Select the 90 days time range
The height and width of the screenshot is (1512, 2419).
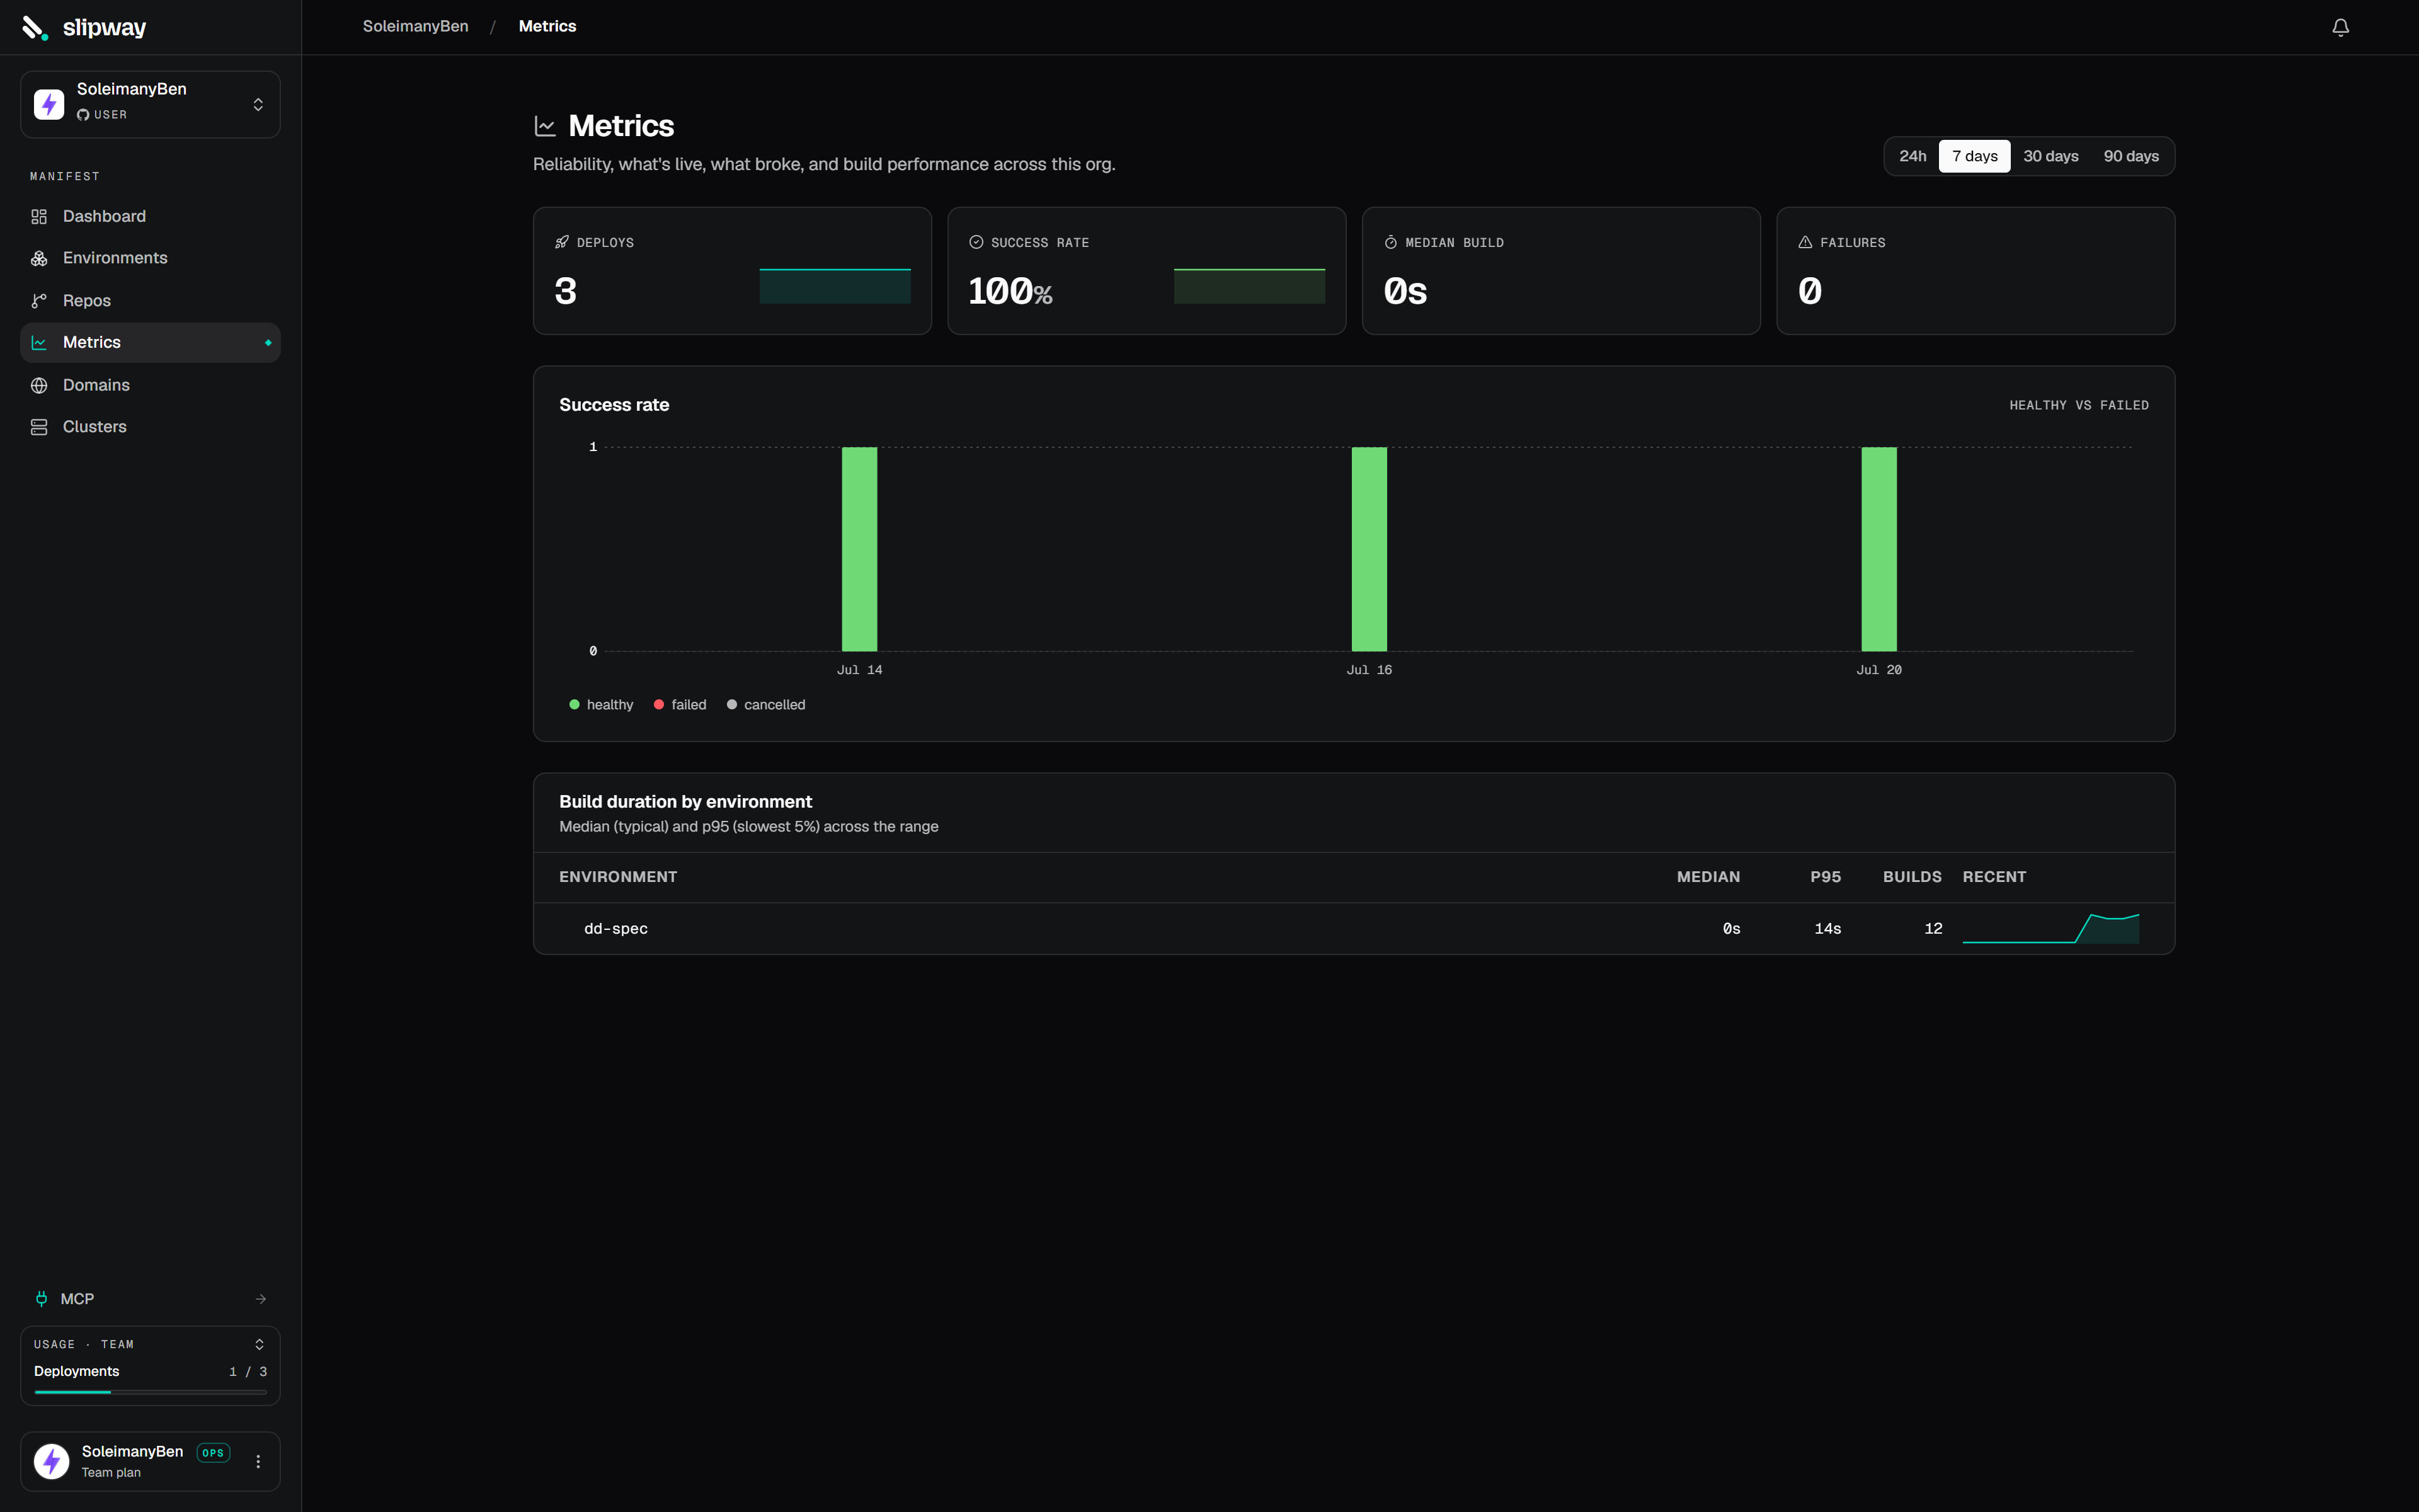coord(2130,156)
